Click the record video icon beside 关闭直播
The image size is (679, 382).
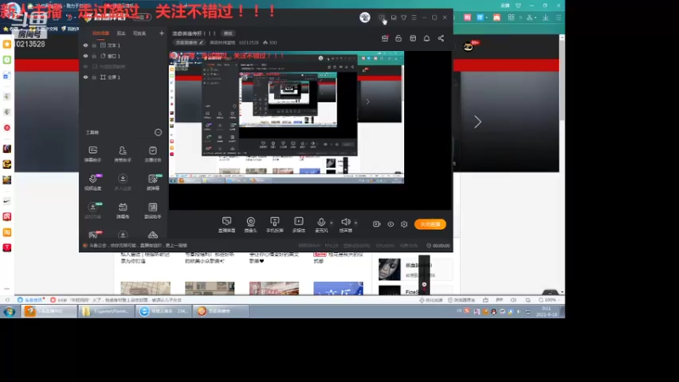point(376,224)
